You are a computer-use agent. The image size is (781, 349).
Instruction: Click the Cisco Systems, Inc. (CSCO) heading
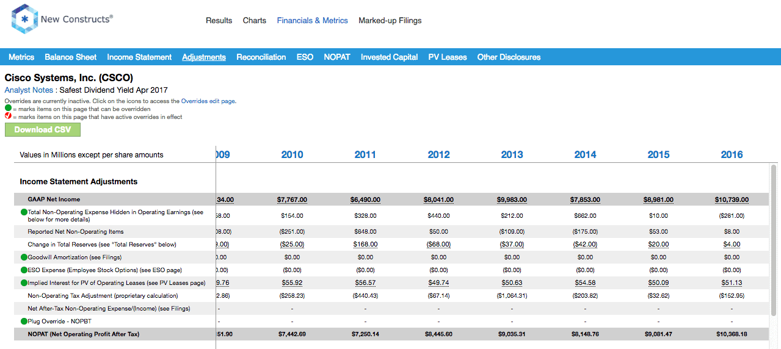[x=69, y=78]
